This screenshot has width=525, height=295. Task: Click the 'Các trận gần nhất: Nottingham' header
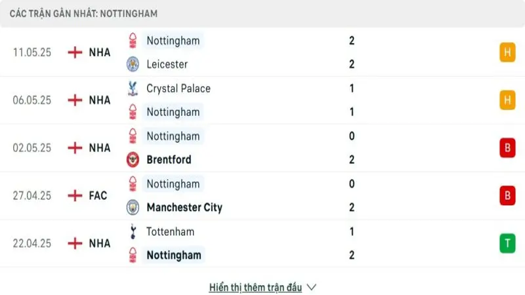pos(83,13)
